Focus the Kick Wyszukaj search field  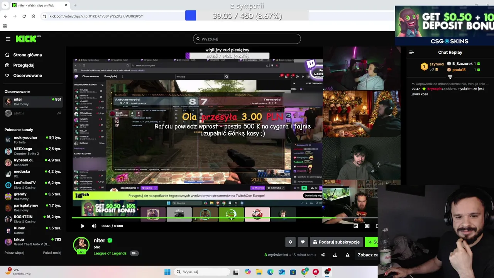(247, 39)
